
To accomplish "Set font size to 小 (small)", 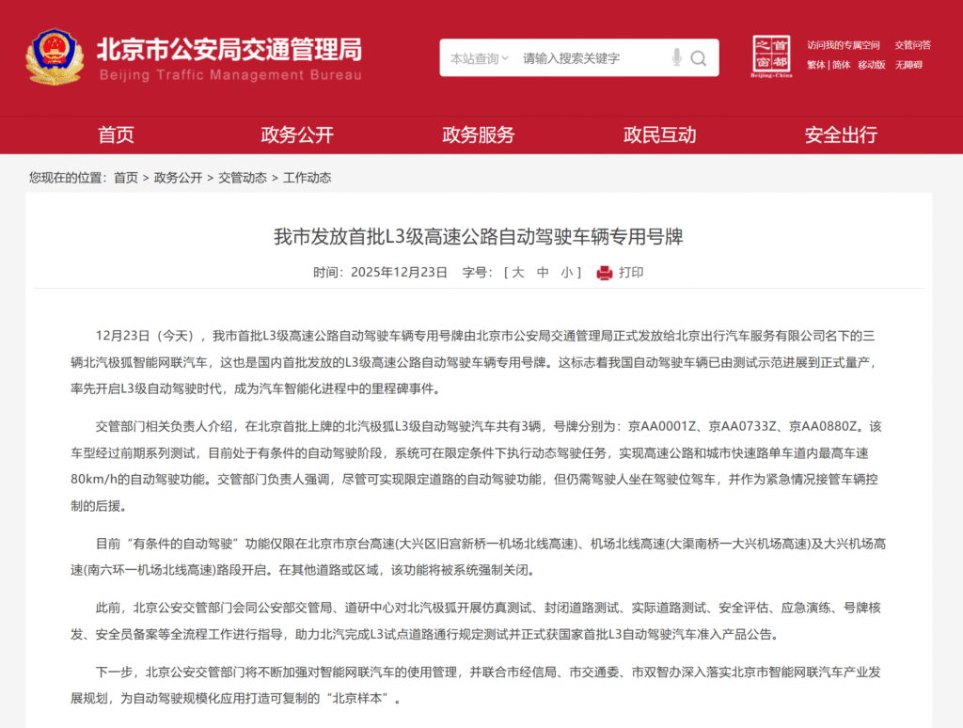I will [567, 273].
